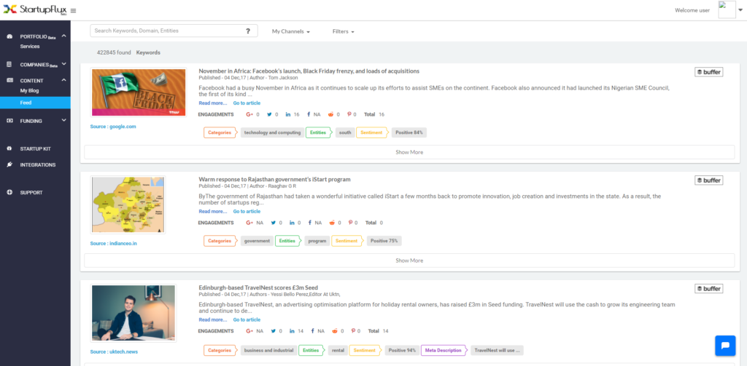Screen dimensions: 747x366
Task: Click the Sentiment tag on Rajasthan article
Action: point(347,241)
